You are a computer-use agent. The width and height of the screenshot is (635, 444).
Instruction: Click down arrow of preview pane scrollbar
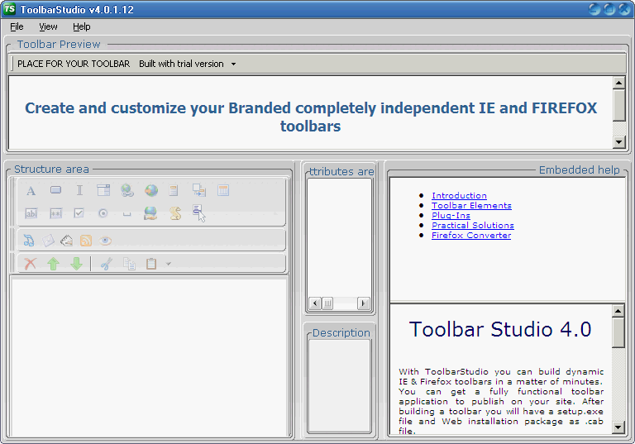tap(618, 141)
